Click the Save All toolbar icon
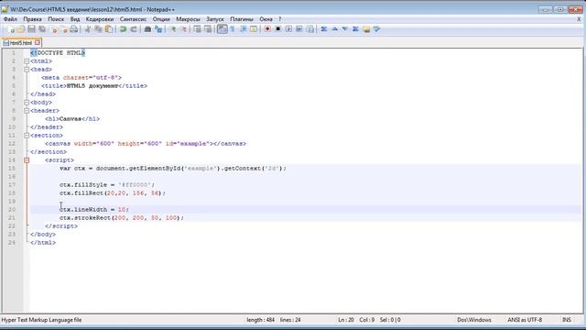Image resolution: width=586 pixels, height=330 pixels. (x=42, y=29)
